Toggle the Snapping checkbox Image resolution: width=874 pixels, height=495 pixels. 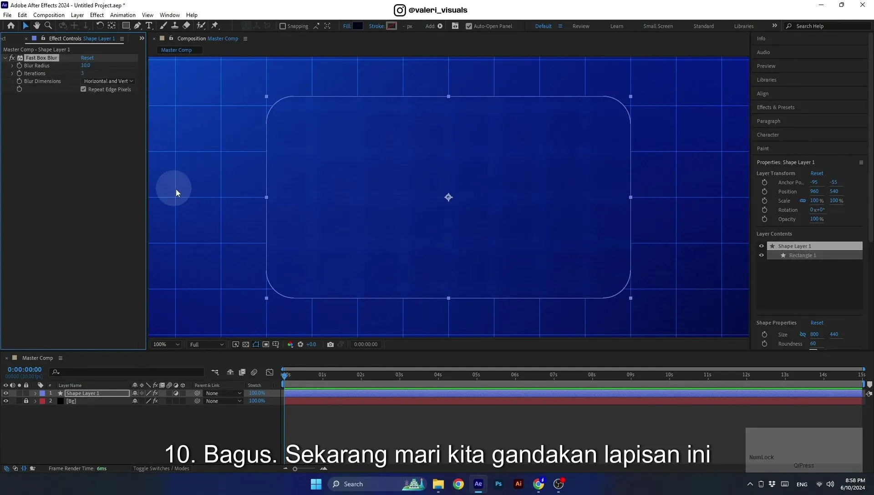click(283, 26)
